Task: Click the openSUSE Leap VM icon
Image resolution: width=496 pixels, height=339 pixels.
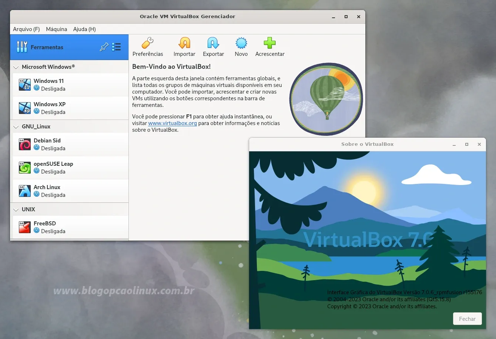Action: (25, 168)
